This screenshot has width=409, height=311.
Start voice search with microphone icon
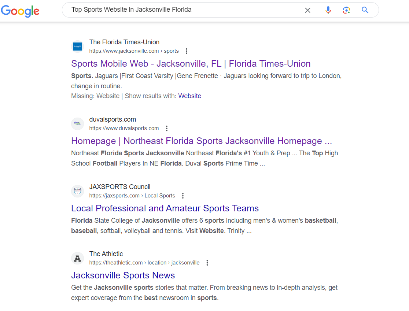(328, 10)
